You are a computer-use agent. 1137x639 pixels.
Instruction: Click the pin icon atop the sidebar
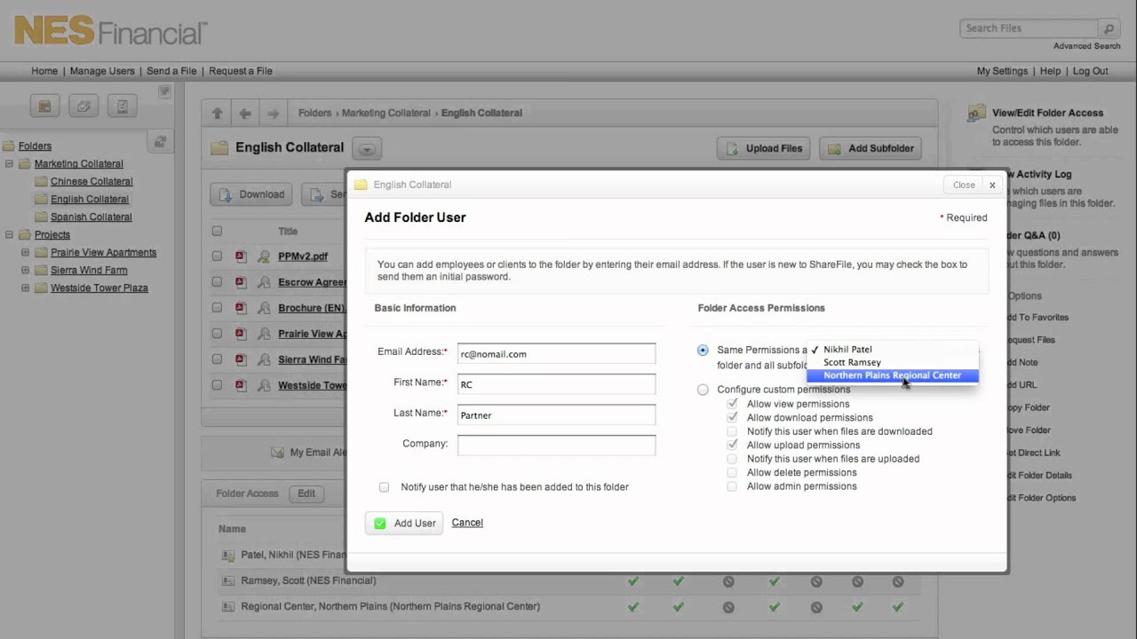click(x=164, y=91)
